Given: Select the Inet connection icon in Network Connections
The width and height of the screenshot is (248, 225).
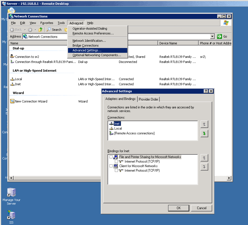Looking at the screenshot, I should [x=12, y=84].
